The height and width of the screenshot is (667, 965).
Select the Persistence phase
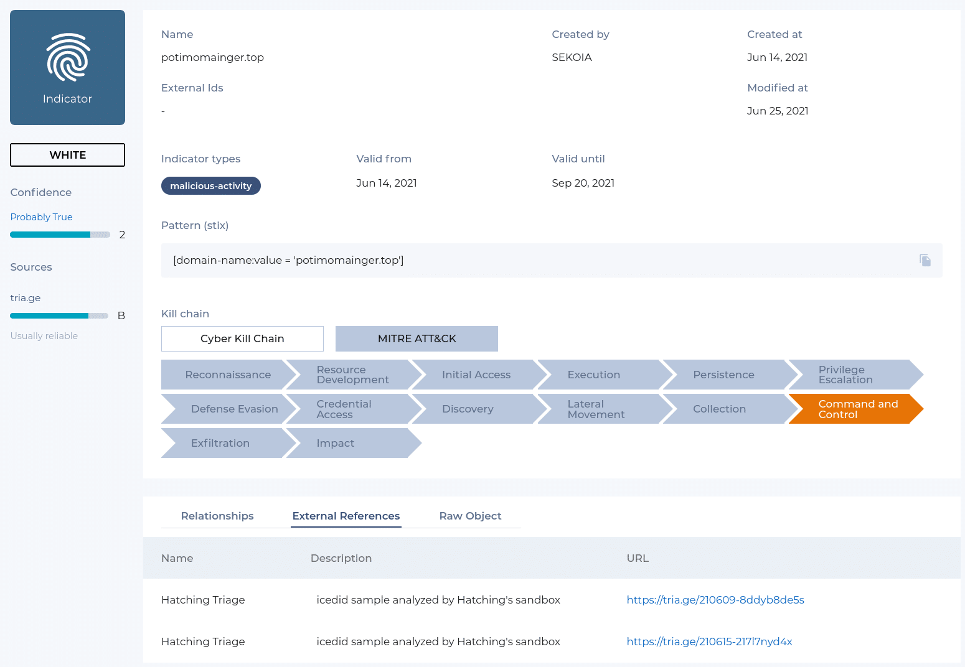coord(730,375)
